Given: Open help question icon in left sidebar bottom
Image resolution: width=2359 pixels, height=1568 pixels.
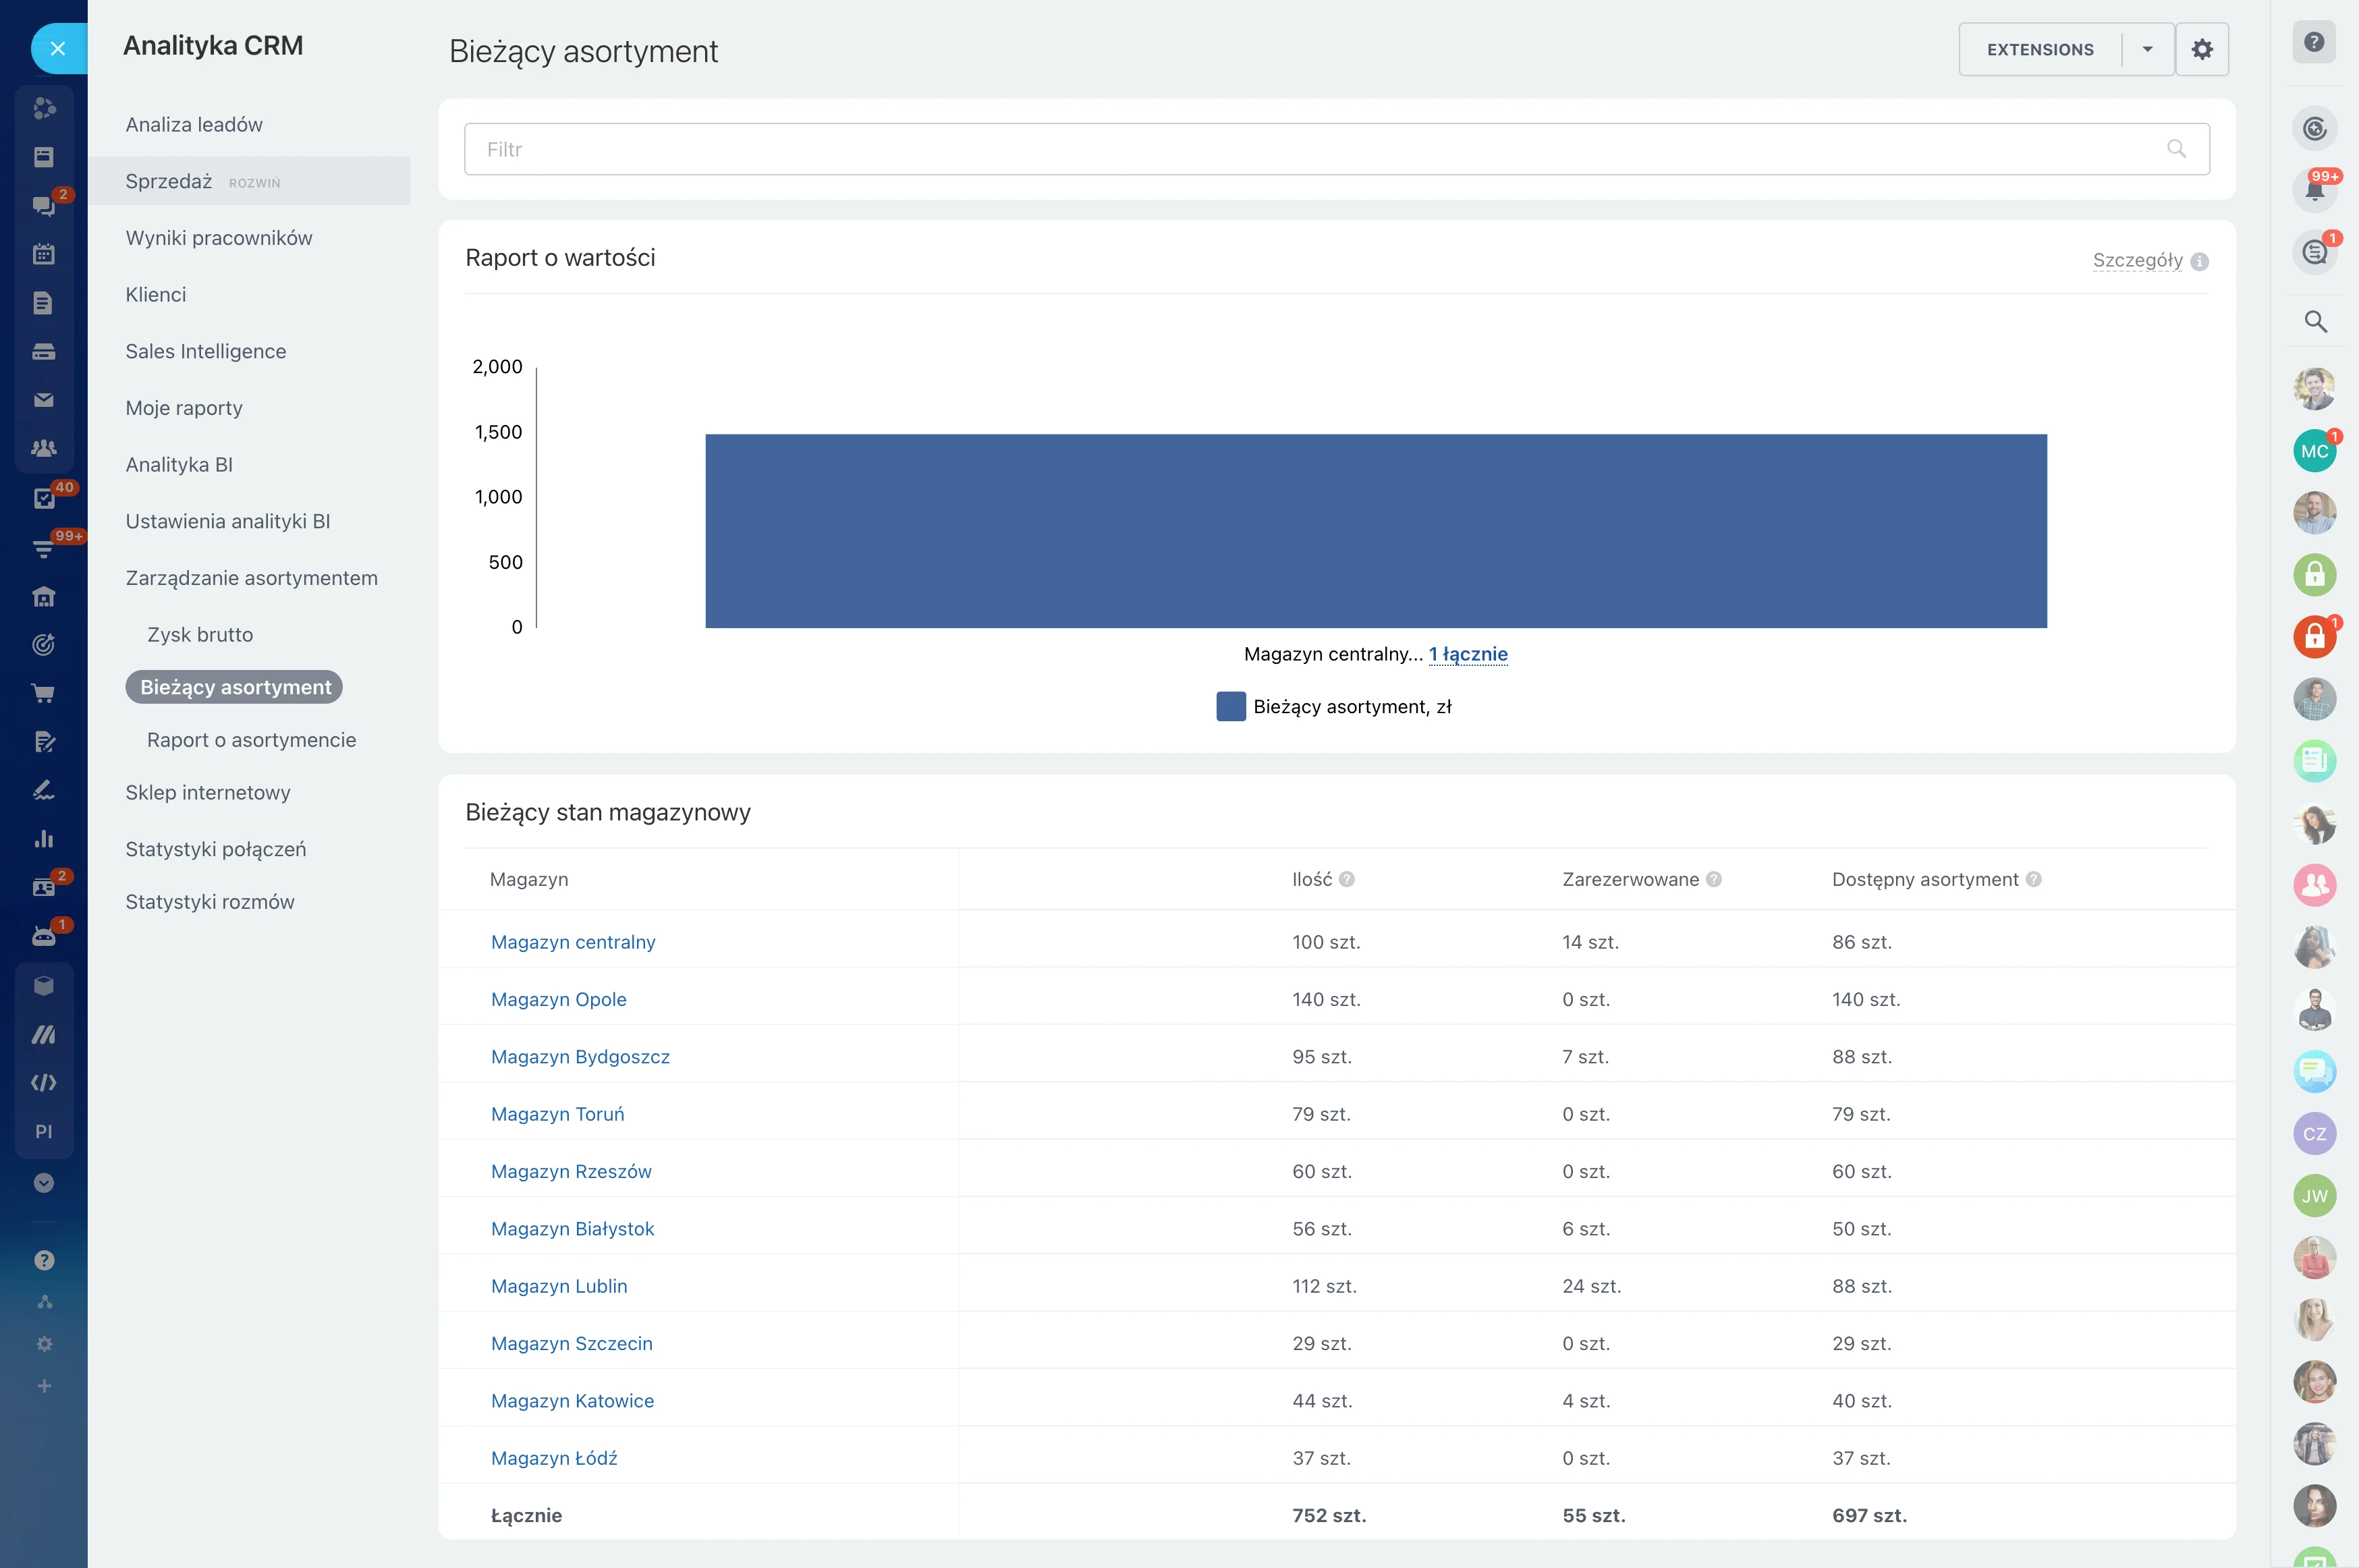Looking at the screenshot, I should coord(43,1260).
